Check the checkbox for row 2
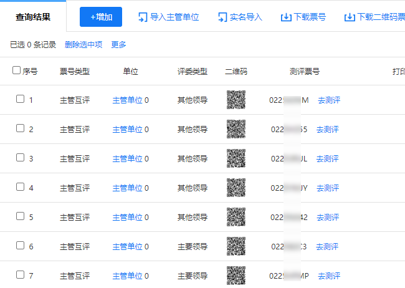Screen dimensions: 405x288 20,128
